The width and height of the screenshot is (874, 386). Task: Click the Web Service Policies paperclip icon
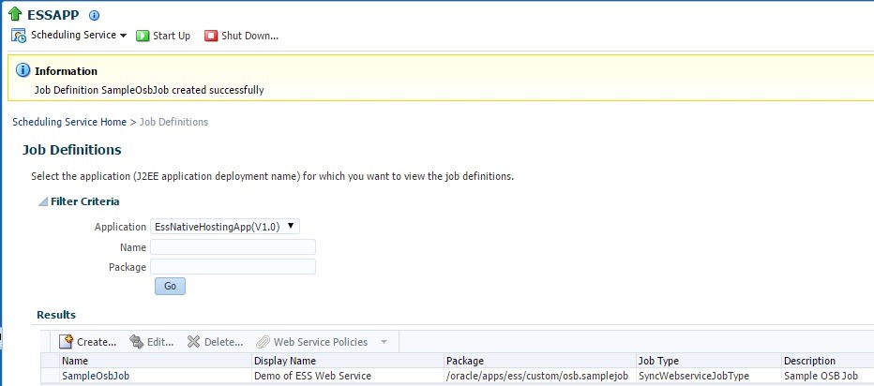coord(264,342)
